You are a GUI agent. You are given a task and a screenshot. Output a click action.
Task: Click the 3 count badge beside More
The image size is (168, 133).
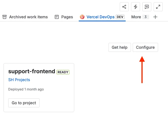(145, 17)
